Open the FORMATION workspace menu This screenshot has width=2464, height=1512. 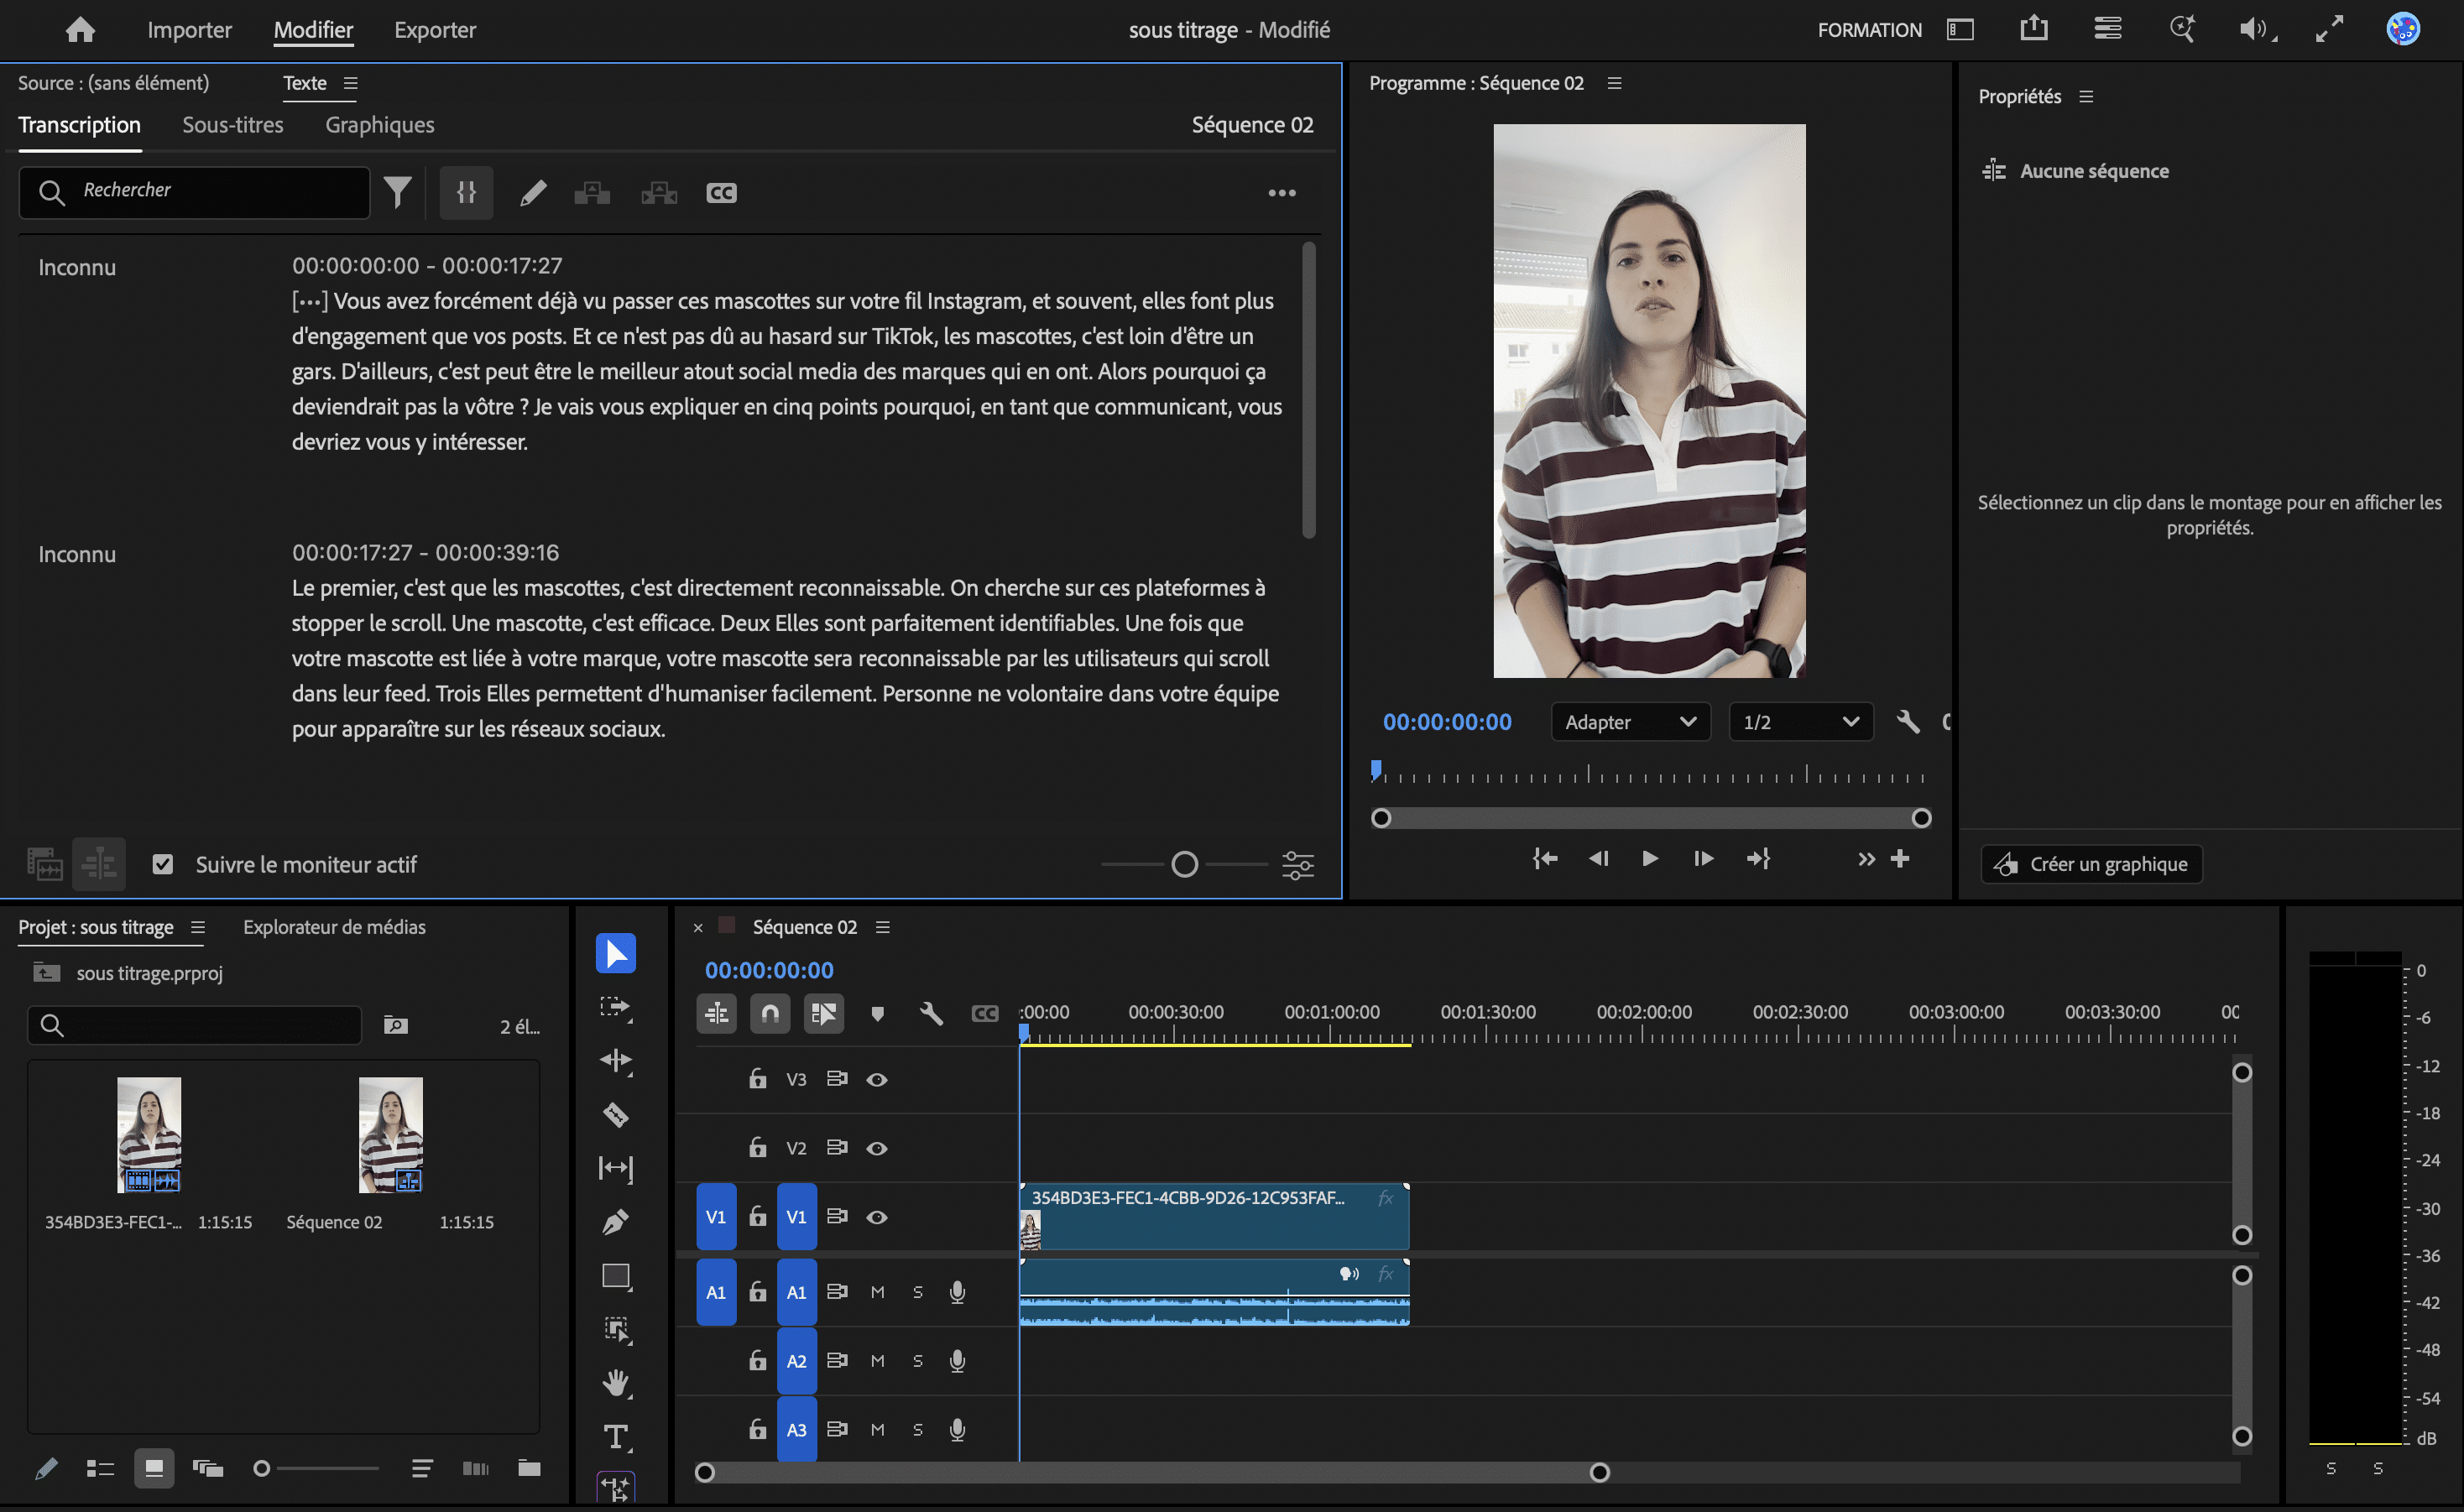(1869, 30)
